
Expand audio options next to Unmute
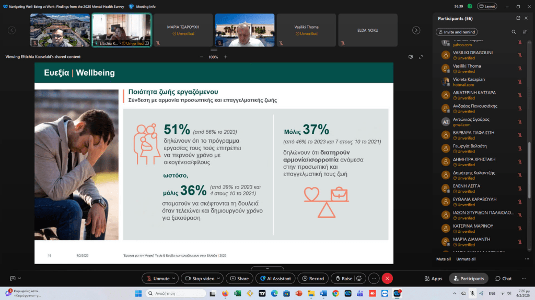point(175,279)
